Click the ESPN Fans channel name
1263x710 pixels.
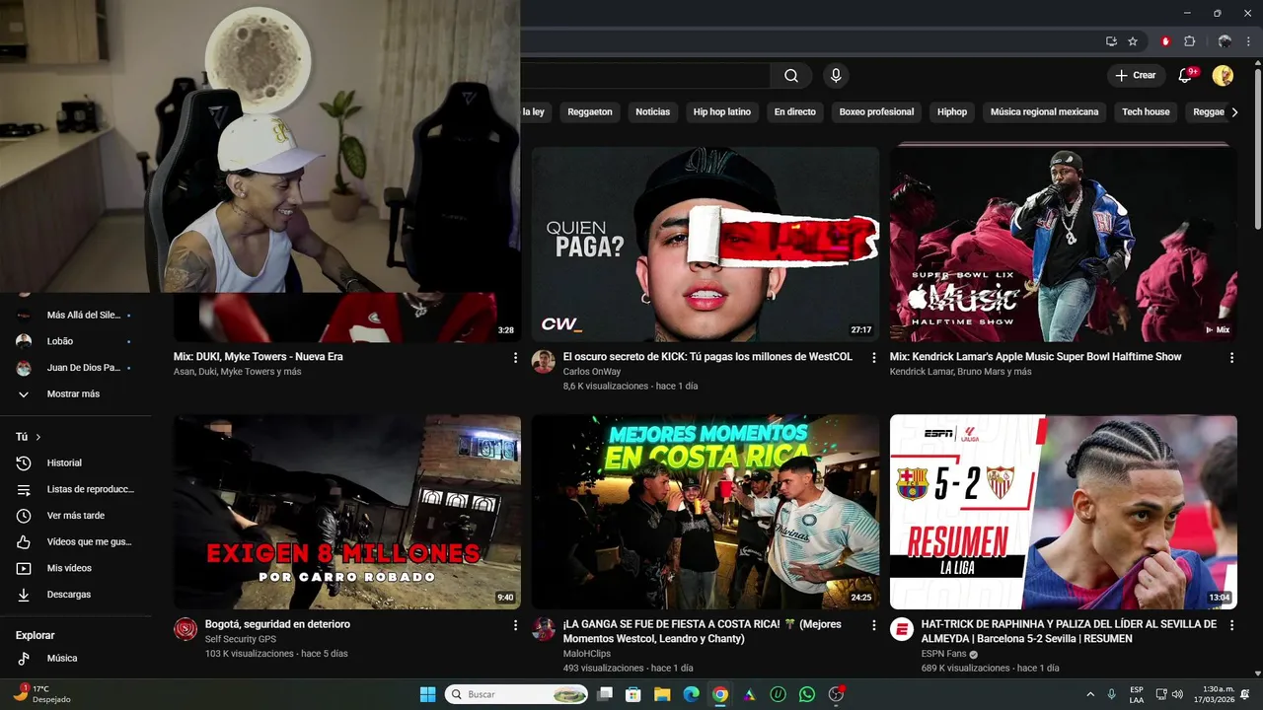[943, 654]
